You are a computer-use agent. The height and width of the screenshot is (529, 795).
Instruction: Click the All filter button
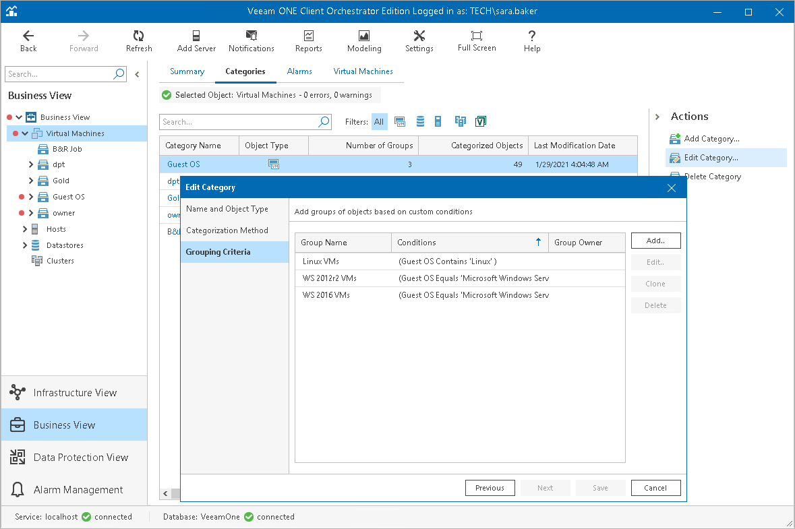pos(379,121)
